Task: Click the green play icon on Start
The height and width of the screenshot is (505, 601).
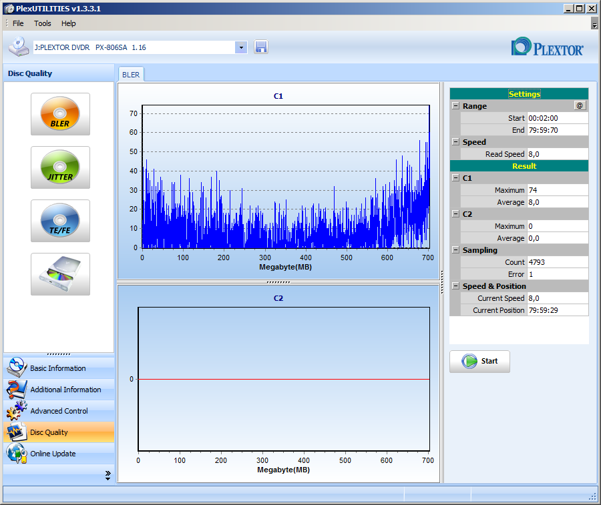Action: (469, 361)
